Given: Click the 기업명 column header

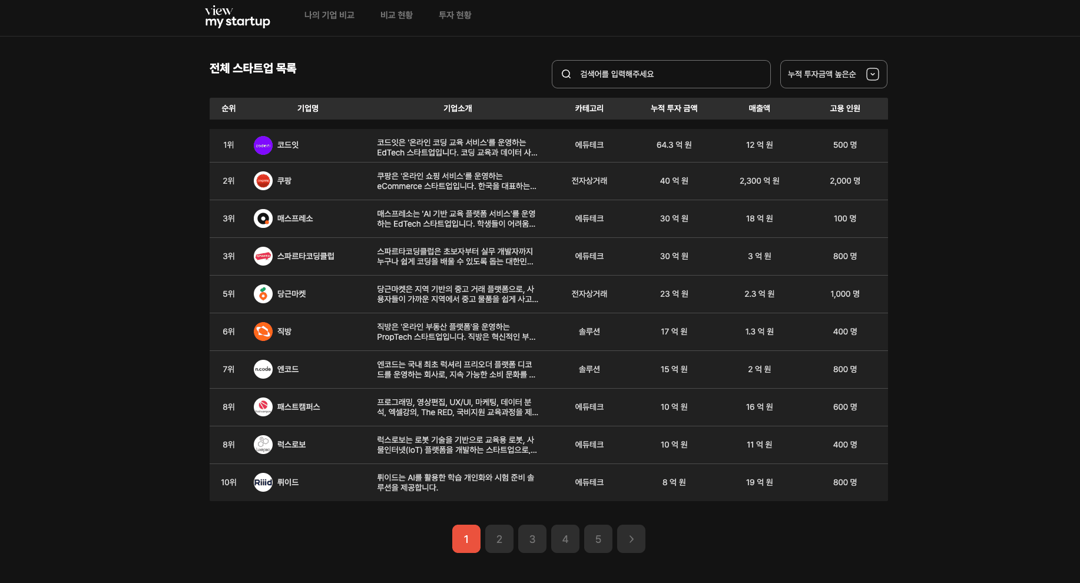Looking at the screenshot, I should click(308, 108).
